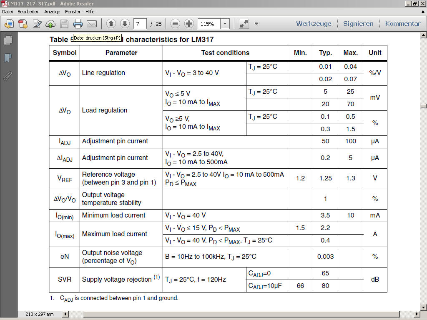Open the Anzeige menu
The image size is (427, 320).
52,12
